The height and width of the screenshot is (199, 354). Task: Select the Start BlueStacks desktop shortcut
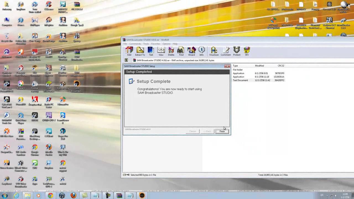click(49, 87)
